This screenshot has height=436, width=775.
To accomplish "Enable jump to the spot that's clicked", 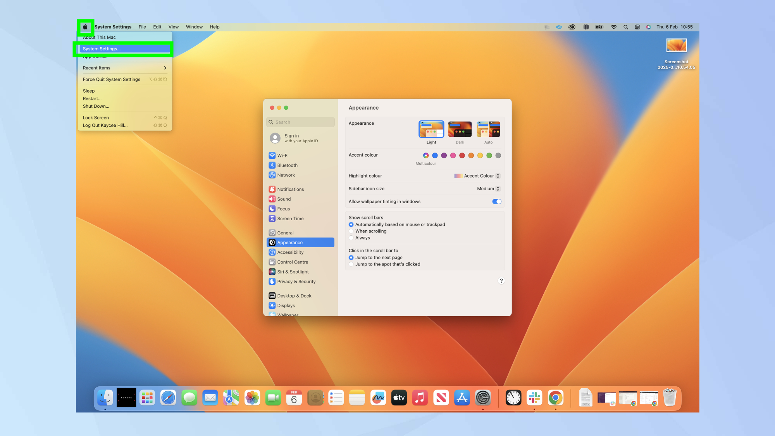I will [351, 264].
